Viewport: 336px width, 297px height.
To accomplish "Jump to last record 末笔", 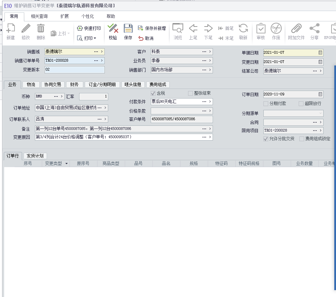I will click(226, 38).
